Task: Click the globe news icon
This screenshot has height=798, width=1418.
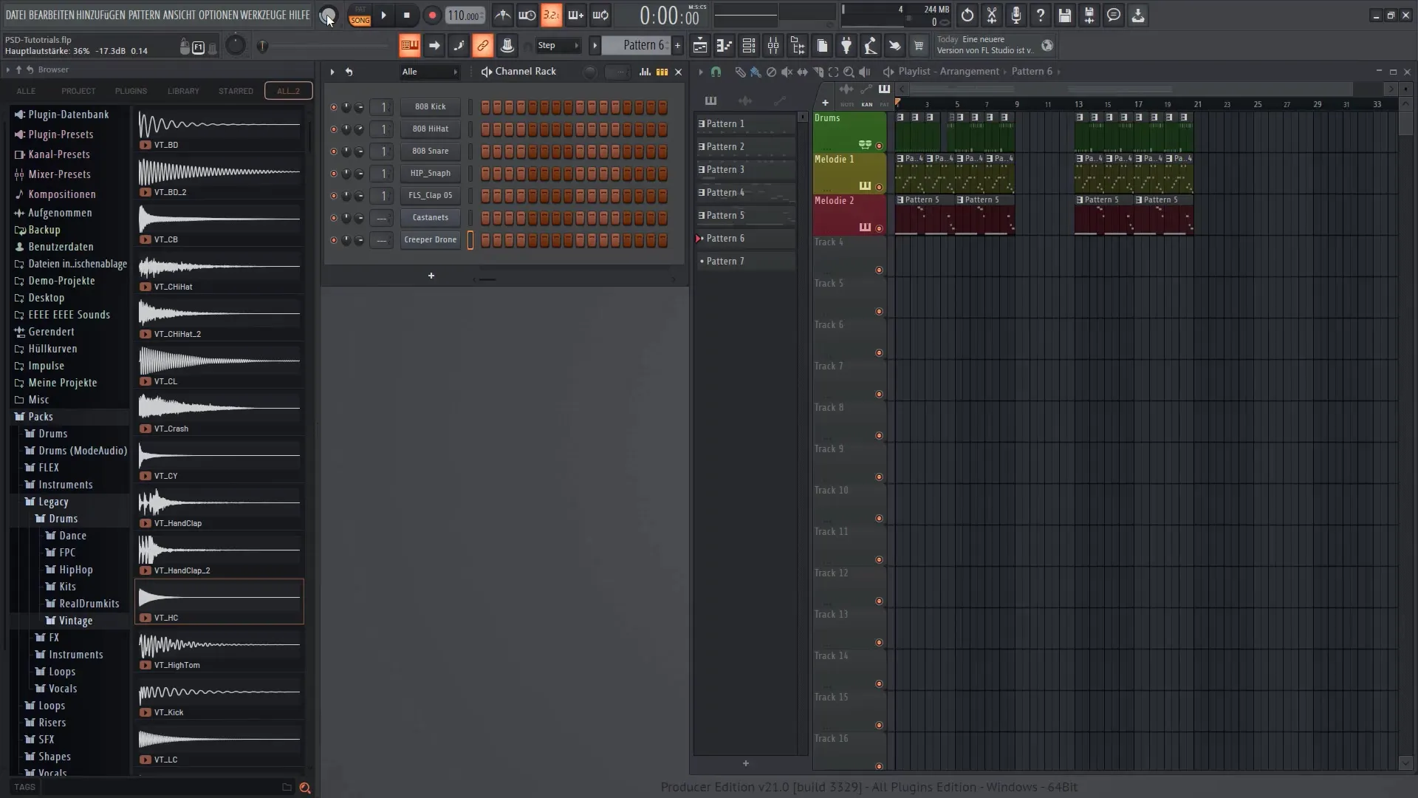Action: tap(1047, 46)
